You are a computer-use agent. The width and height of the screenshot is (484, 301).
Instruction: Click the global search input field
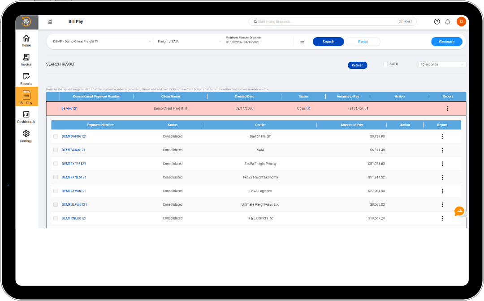click(x=333, y=21)
